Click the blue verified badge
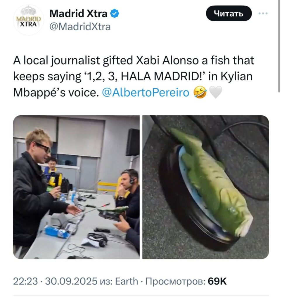The width and height of the screenshot is (282, 299). coord(115,14)
